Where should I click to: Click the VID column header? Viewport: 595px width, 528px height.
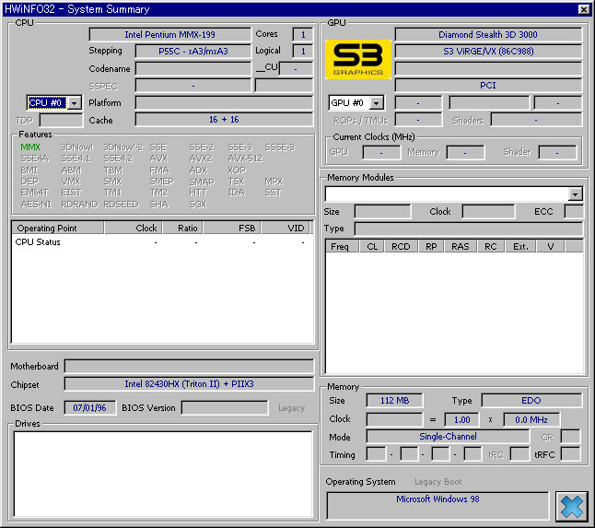[286, 229]
